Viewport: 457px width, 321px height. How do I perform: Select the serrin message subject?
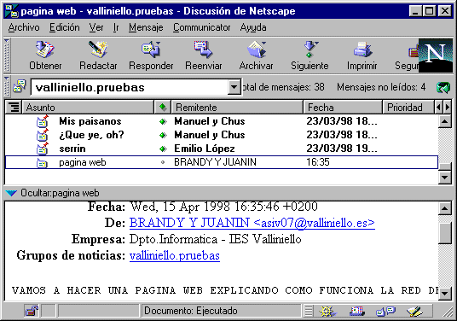pos(72,149)
